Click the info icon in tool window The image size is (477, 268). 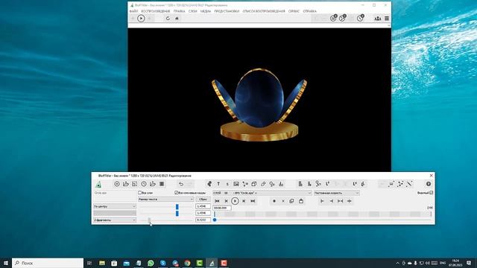pyautogui.click(x=429, y=184)
